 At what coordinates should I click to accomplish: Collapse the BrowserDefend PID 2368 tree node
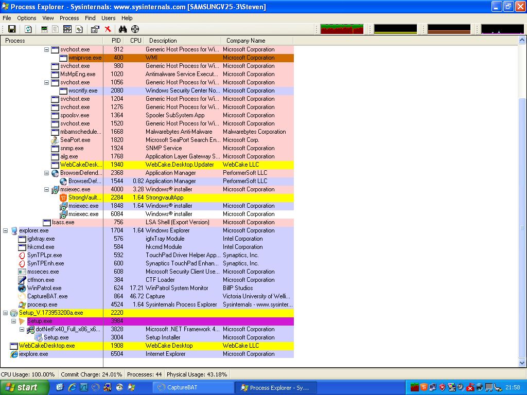(47, 173)
